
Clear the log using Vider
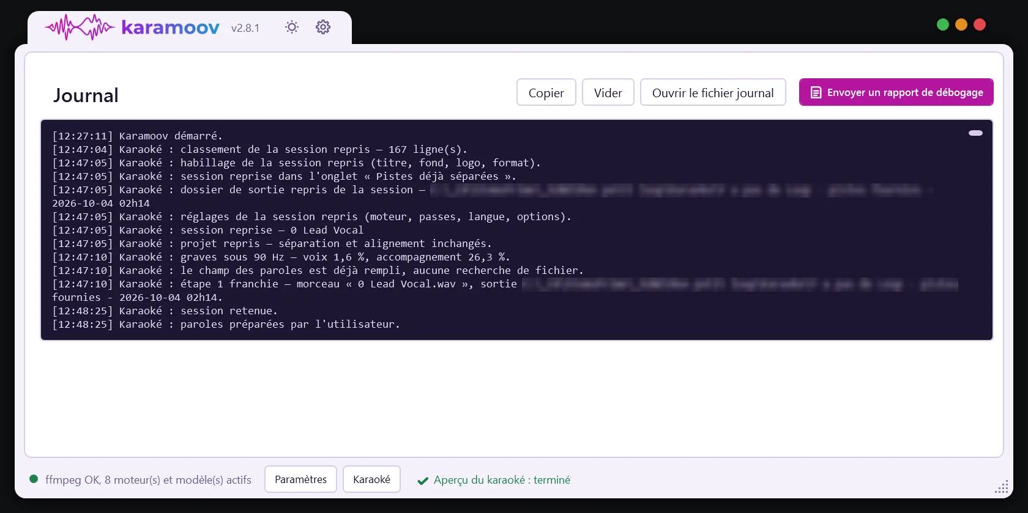[x=608, y=92]
